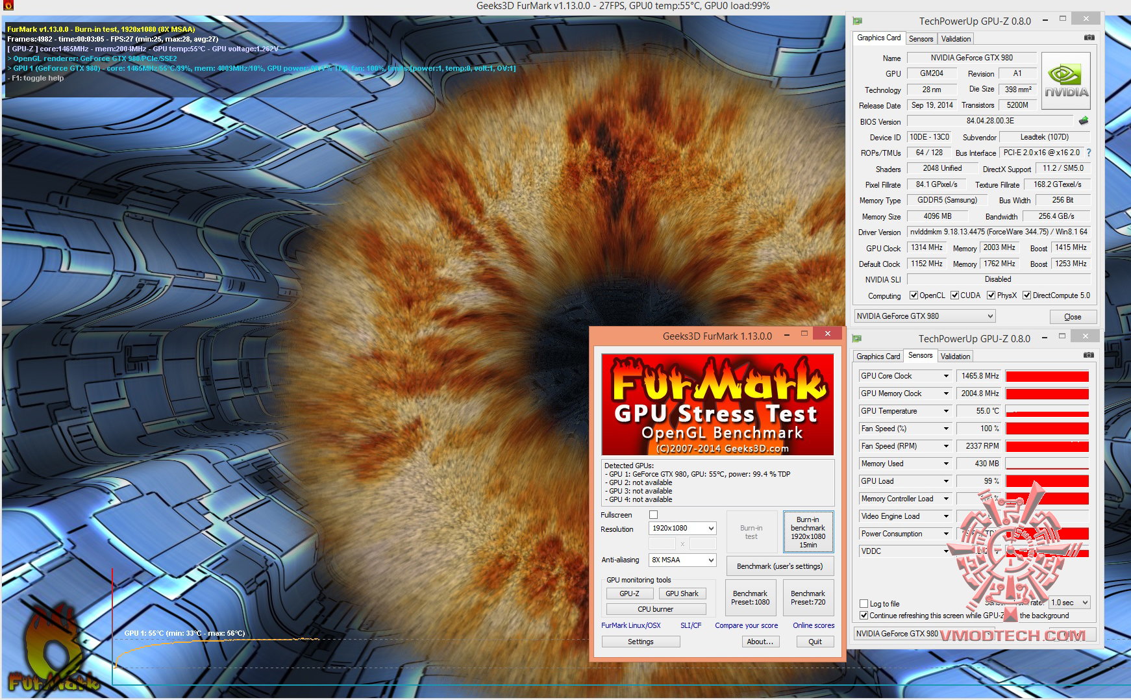Launch GPU Shark monitoring tool

(x=682, y=594)
